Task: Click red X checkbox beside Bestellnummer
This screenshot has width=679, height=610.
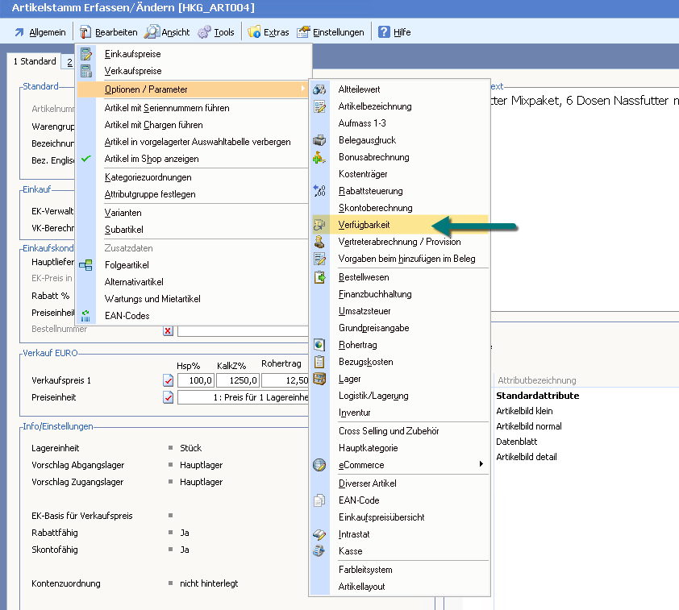Action: [x=168, y=330]
